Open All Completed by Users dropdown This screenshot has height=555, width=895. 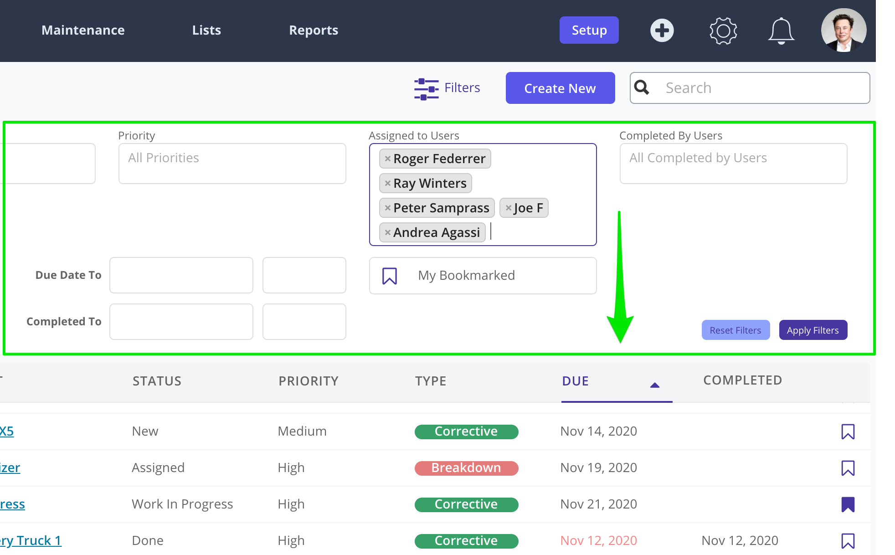coord(733,164)
